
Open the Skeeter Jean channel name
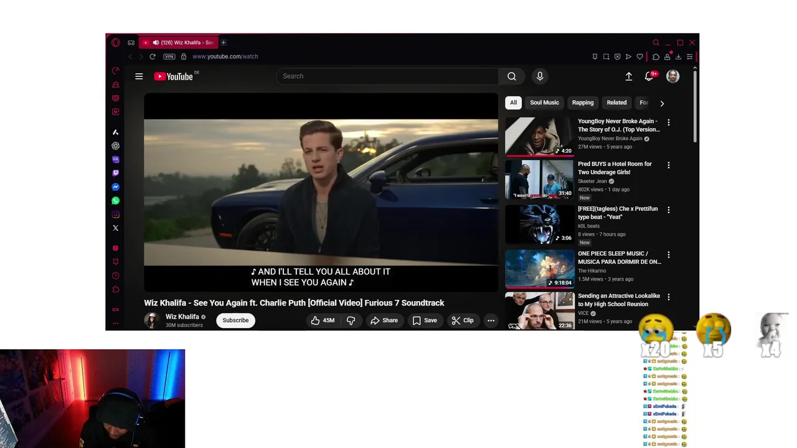592,181
